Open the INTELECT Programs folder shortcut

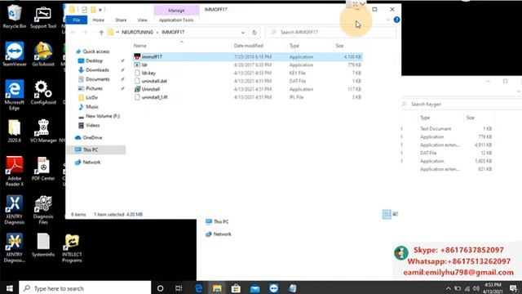(x=72, y=248)
